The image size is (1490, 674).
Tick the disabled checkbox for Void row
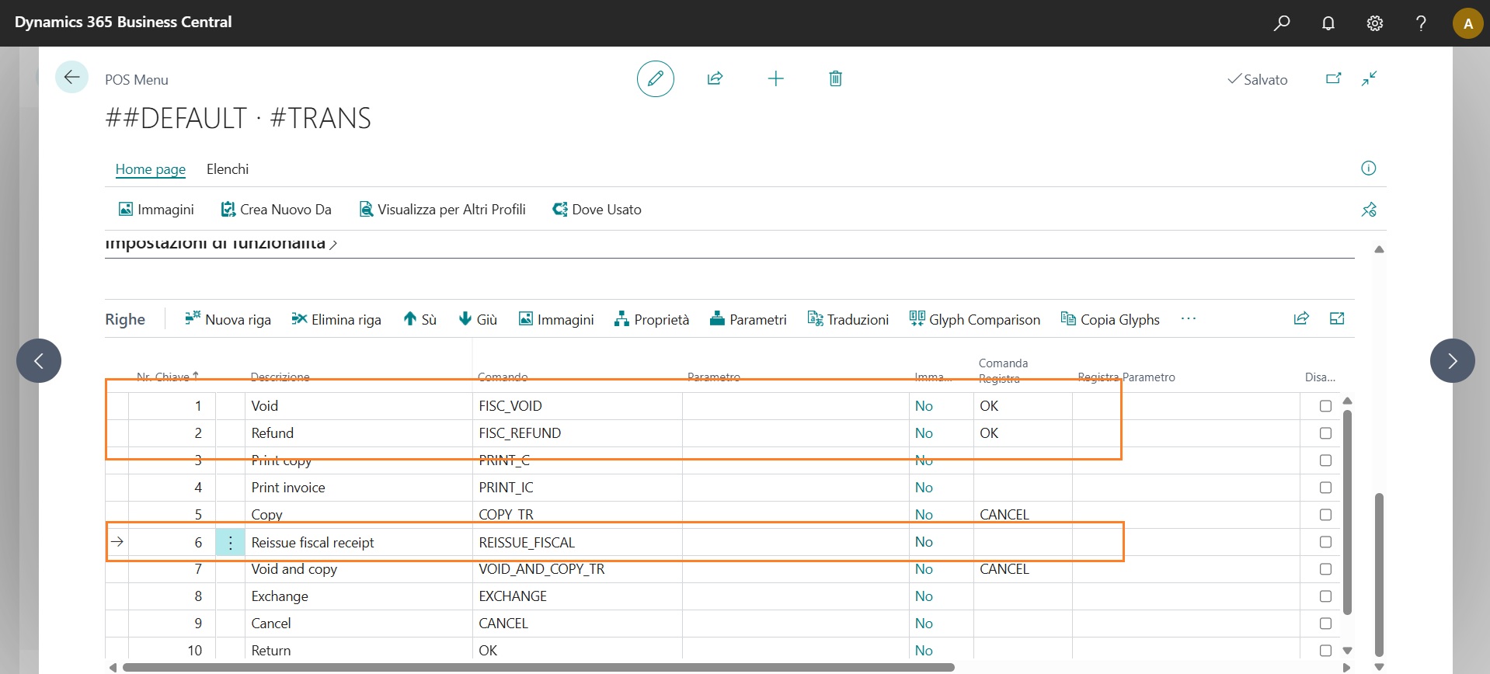tap(1325, 406)
